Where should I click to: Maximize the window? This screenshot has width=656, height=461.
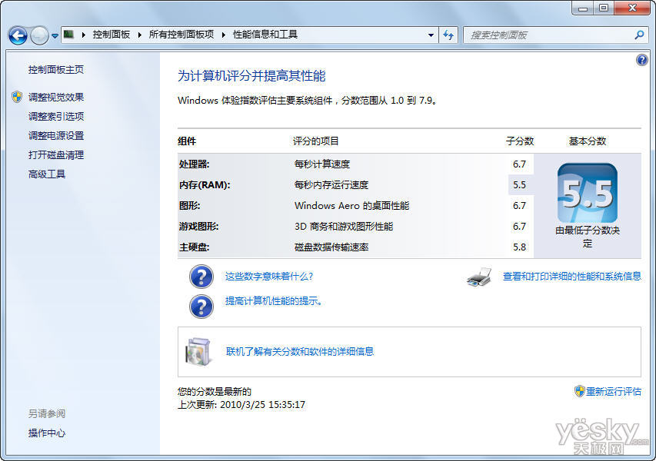click(604, 8)
